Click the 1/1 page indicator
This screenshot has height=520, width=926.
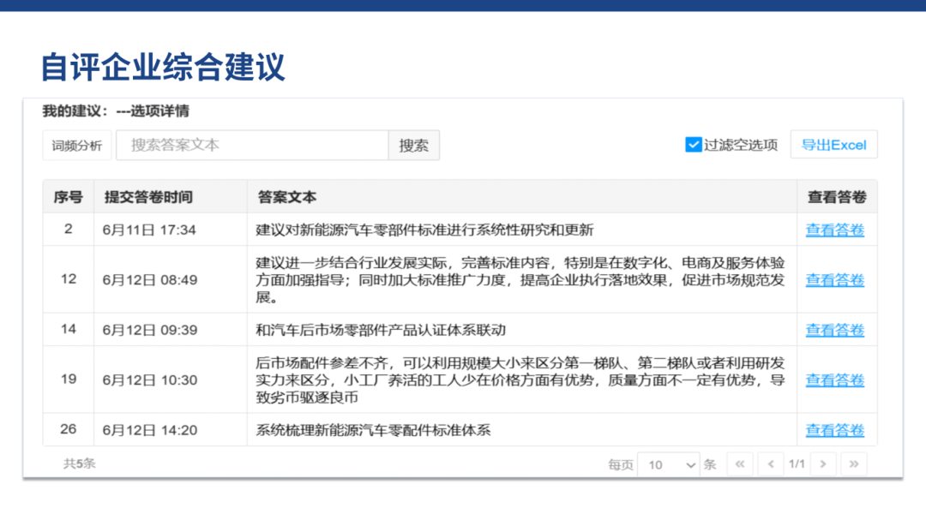[797, 464]
